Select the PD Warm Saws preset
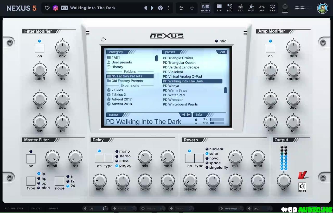333x213 pixels. 175,90
